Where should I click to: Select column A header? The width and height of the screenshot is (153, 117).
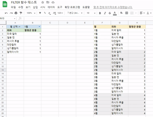(x=15, y=23)
